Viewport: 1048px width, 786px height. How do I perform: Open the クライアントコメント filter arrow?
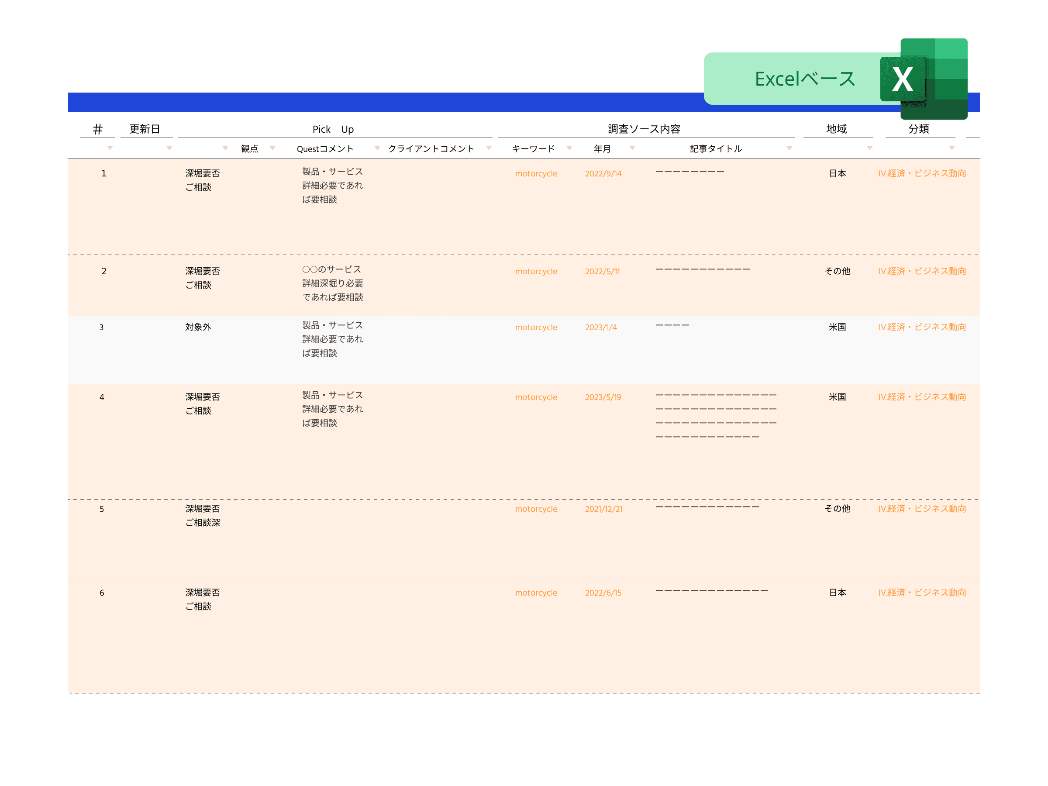pyautogui.click(x=489, y=148)
